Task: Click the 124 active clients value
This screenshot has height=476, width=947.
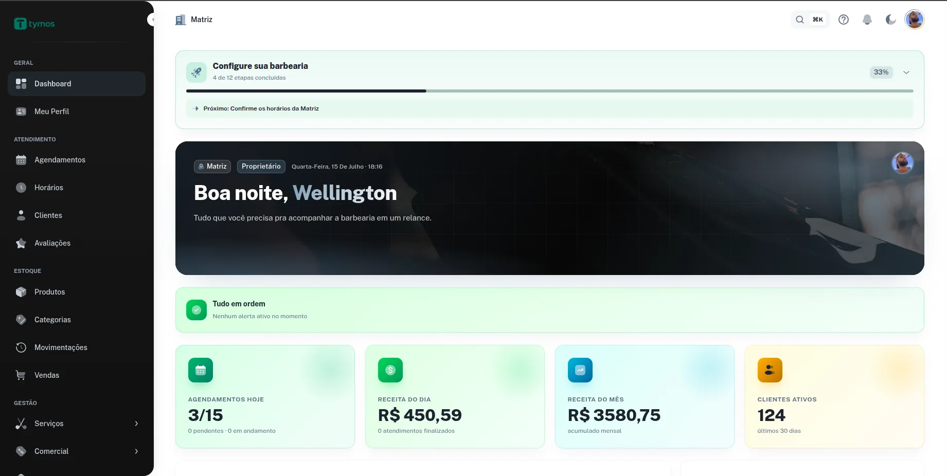Action: (772, 415)
